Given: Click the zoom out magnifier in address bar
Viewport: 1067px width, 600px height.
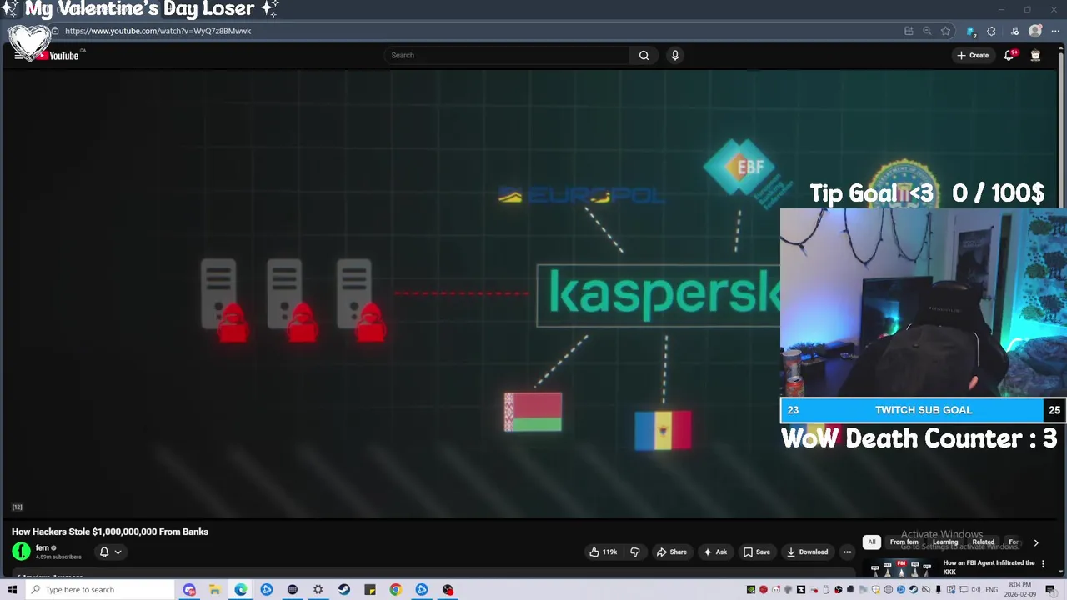Looking at the screenshot, I should tap(927, 31).
